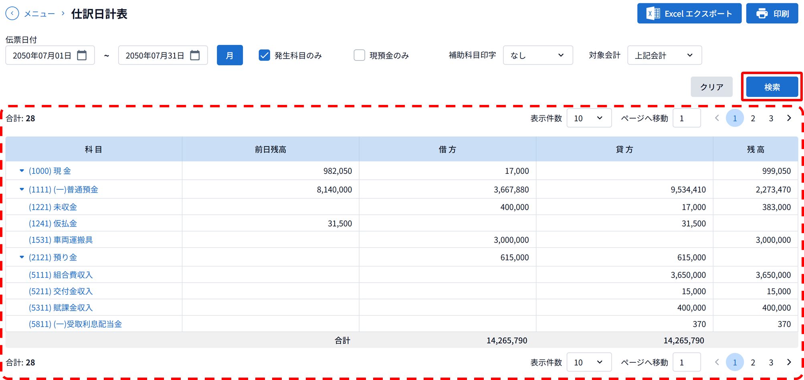Click the 検索 button
804x380 pixels.
point(772,87)
